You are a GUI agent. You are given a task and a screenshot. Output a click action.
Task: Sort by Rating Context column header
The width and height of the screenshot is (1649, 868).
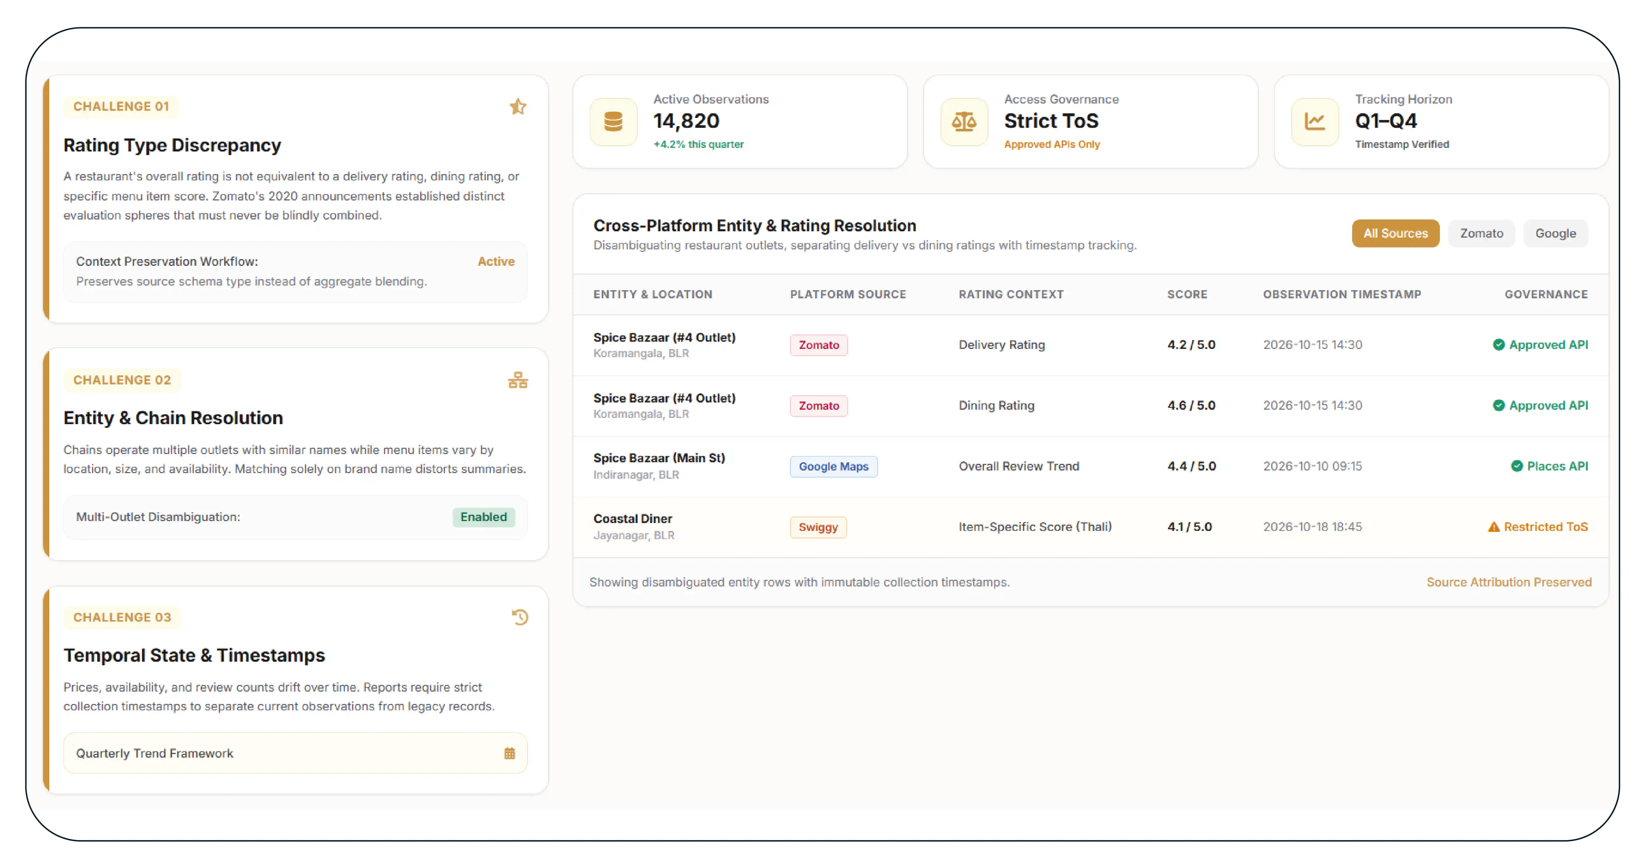pyautogui.click(x=1011, y=294)
